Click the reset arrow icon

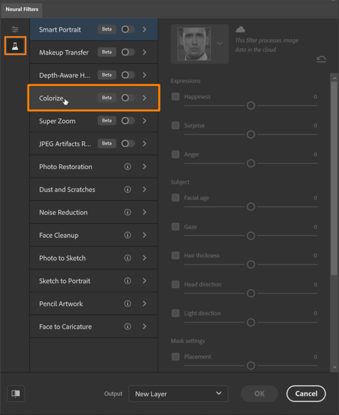(x=321, y=59)
